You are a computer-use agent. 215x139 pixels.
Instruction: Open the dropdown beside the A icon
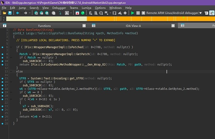point(71,13)
